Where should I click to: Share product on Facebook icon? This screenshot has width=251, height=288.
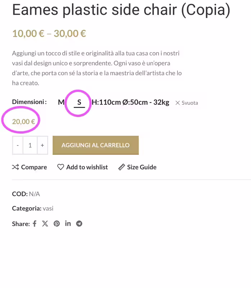click(x=35, y=224)
